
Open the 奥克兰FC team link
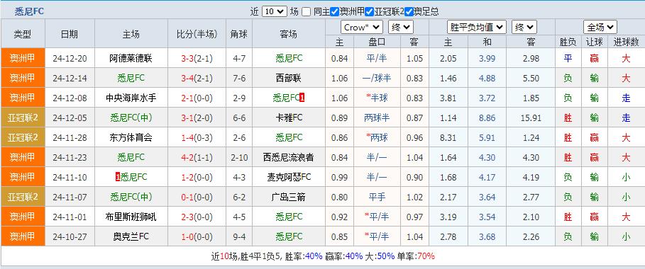pos(131,236)
